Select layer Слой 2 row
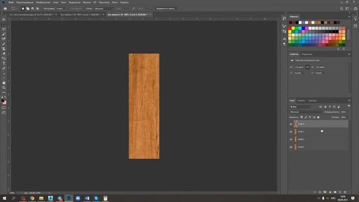Image resolution: width=359 pixels, height=202 pixels. (319, 139)
